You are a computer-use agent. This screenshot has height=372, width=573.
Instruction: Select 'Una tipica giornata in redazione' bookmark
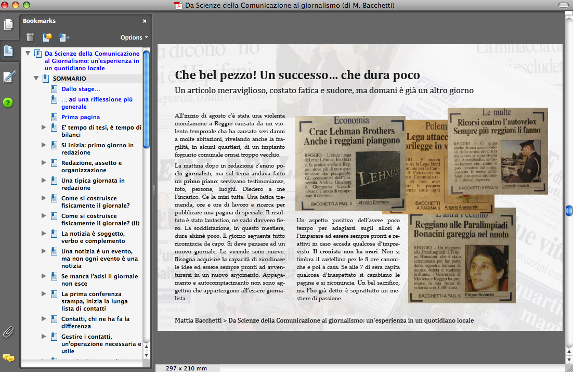(x=93, y=184)
